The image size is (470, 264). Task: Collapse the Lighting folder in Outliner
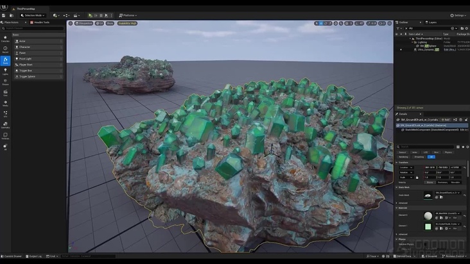412,42
